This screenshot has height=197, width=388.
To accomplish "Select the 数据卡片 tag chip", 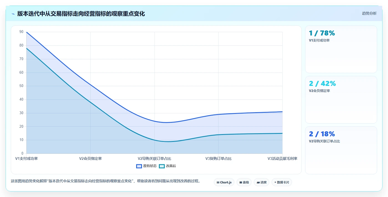I will pos(282,182).
